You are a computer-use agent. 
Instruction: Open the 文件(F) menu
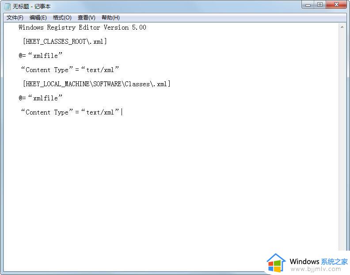click(15, 18)
